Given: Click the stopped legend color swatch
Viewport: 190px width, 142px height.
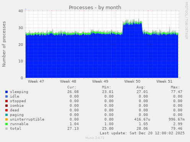Looking at the screenshot, I should click(x=6, y=101).
